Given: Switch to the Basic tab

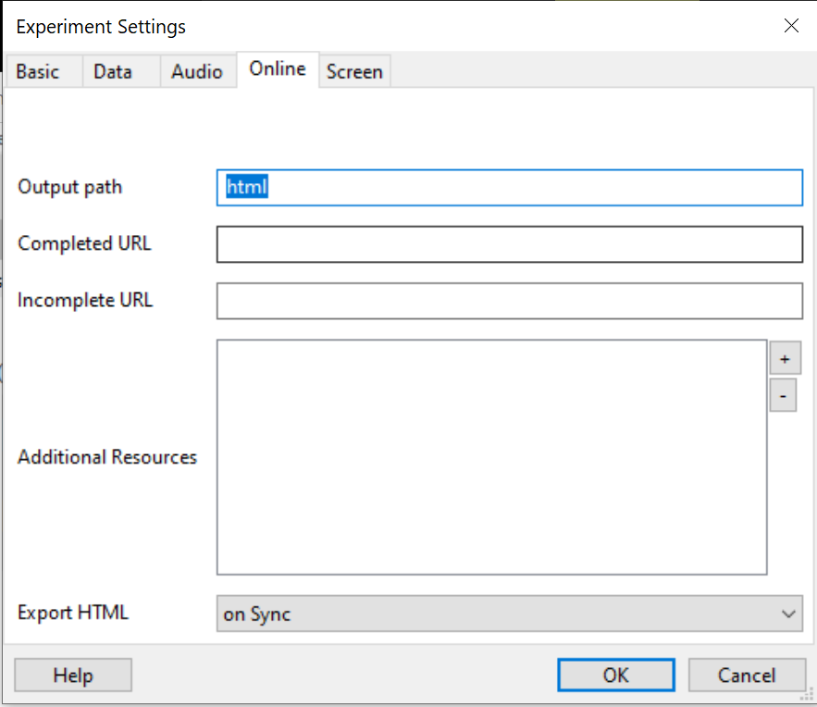Looking at the screenshot, I should (38, 72).
